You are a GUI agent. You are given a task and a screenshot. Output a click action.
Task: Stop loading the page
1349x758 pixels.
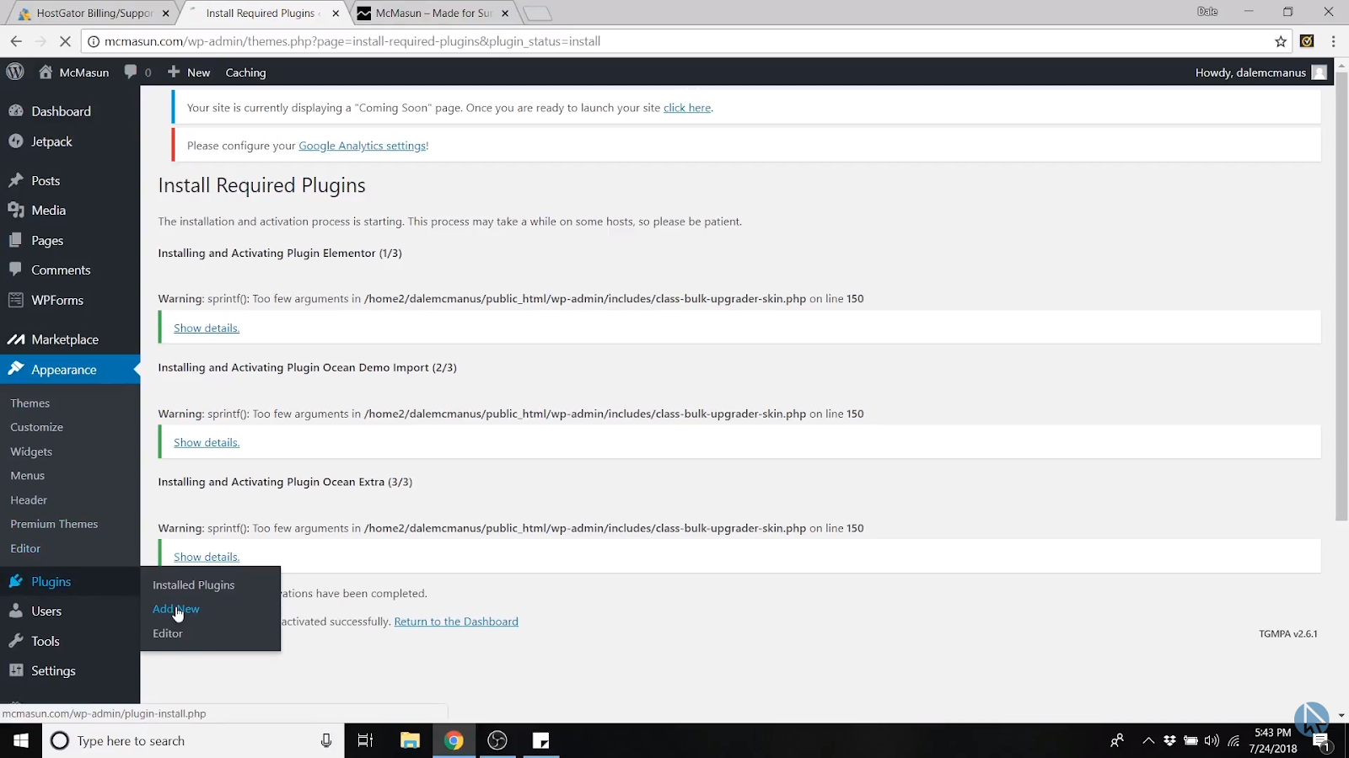[x=65, y=41]
